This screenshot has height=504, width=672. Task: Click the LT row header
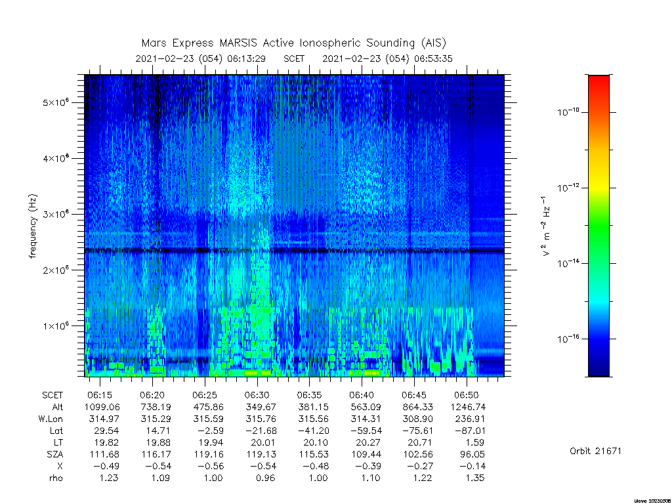coord(58,442)
